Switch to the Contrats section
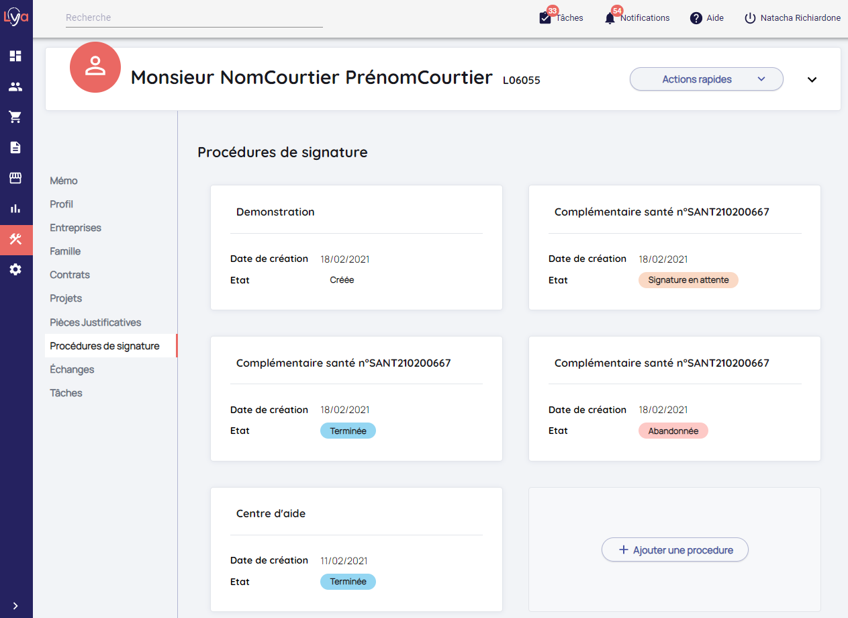 pyautogui.click(x=70, y=275)
